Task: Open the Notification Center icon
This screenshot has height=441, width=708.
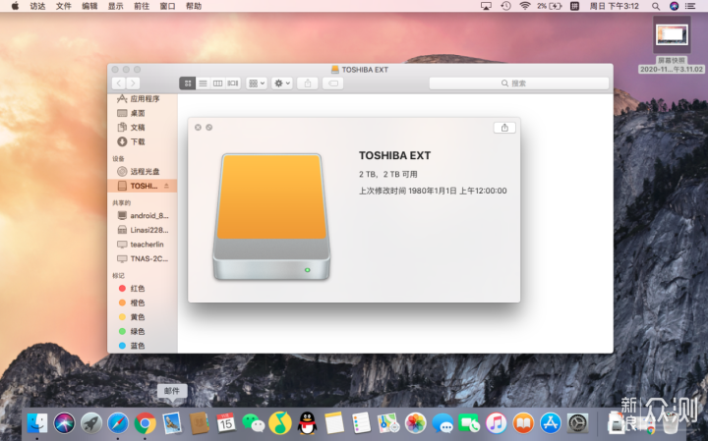Action: [x=690, y=6]
